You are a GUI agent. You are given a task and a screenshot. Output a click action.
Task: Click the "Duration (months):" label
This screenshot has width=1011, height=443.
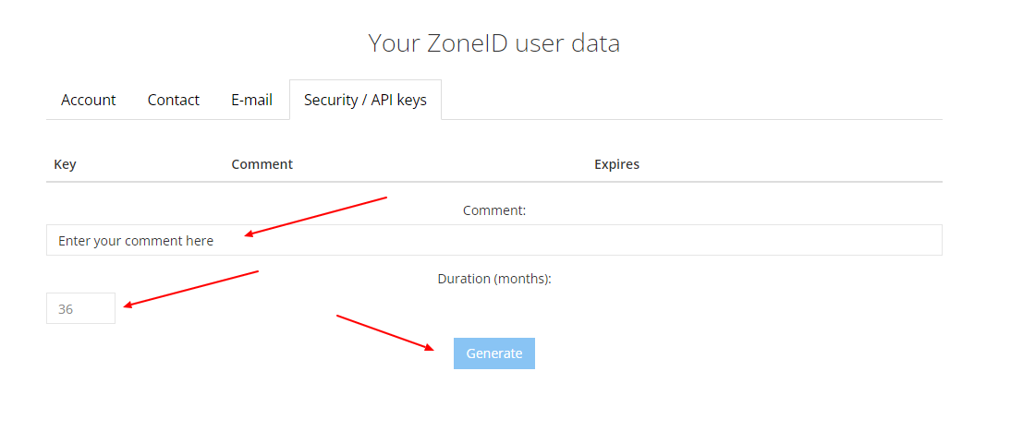(494, 279)
